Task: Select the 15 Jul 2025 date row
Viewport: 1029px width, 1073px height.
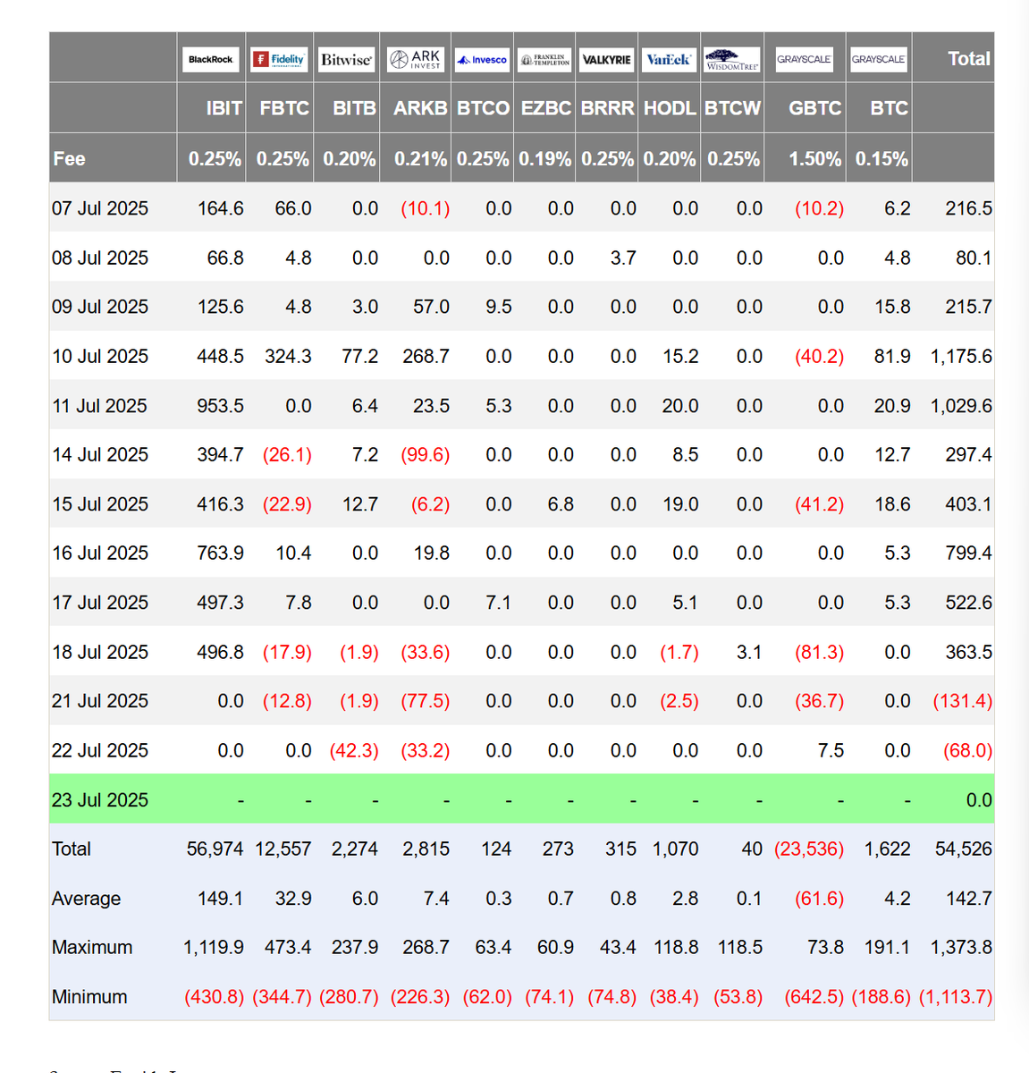Action: pyautogui.click(x=521, y=504)
